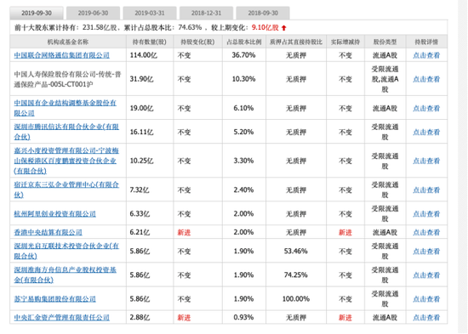Click the 股份类型 column header
The image size is (468, 334).
(x=385, y=42)
